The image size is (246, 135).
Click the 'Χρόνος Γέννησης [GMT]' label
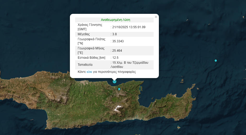pyautogui.click(x=90, y=27)
